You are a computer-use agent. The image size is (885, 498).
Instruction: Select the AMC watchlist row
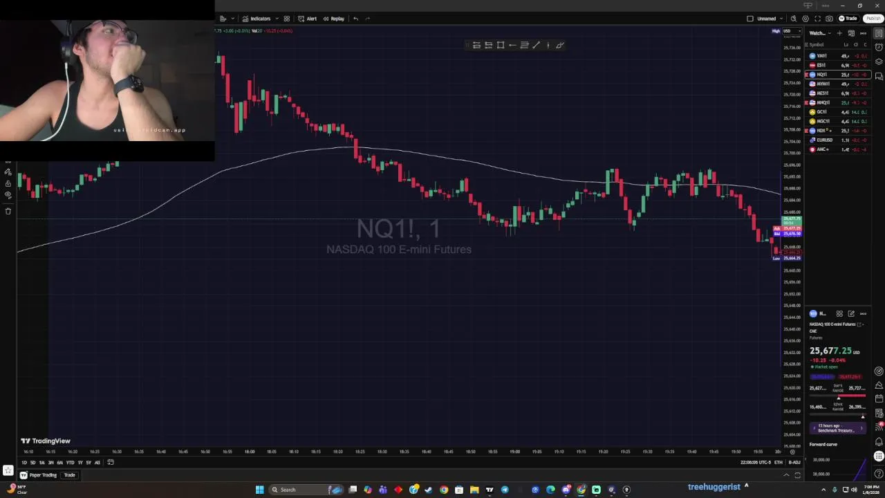pos(838,149)
